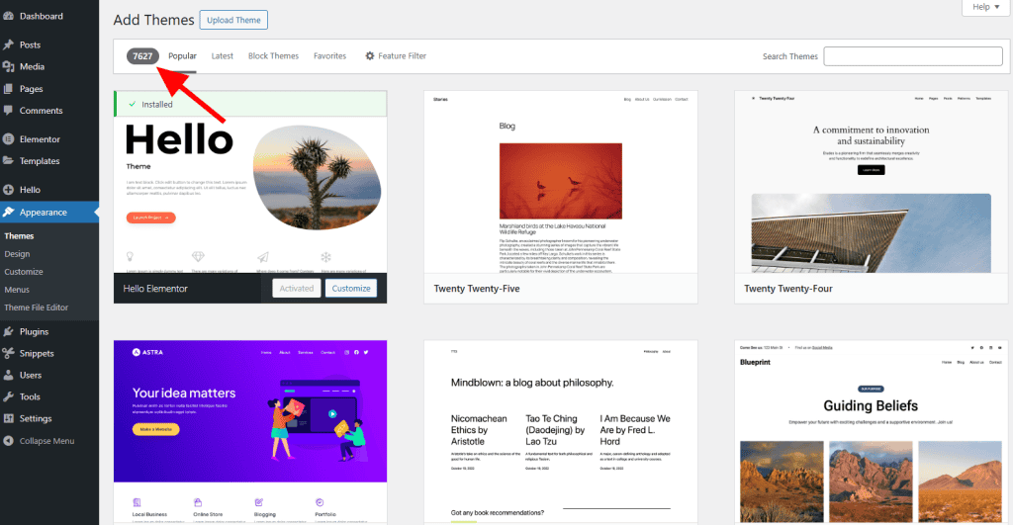Switch to the Block Themes tab
This screenshot has height=525, width=1013.
[x=273, y=56]
